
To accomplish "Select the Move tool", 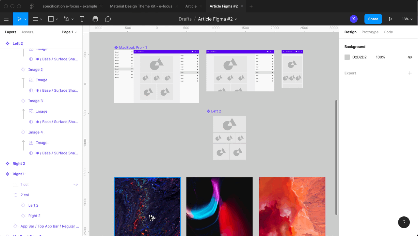I will [19, 19].
